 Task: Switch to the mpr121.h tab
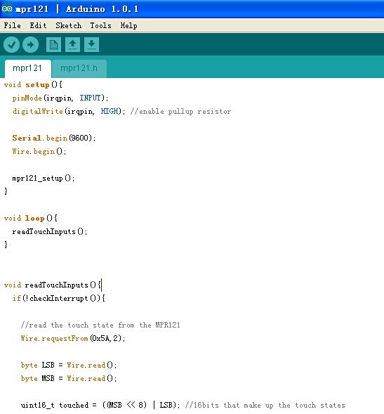click(x=79, y=68)
